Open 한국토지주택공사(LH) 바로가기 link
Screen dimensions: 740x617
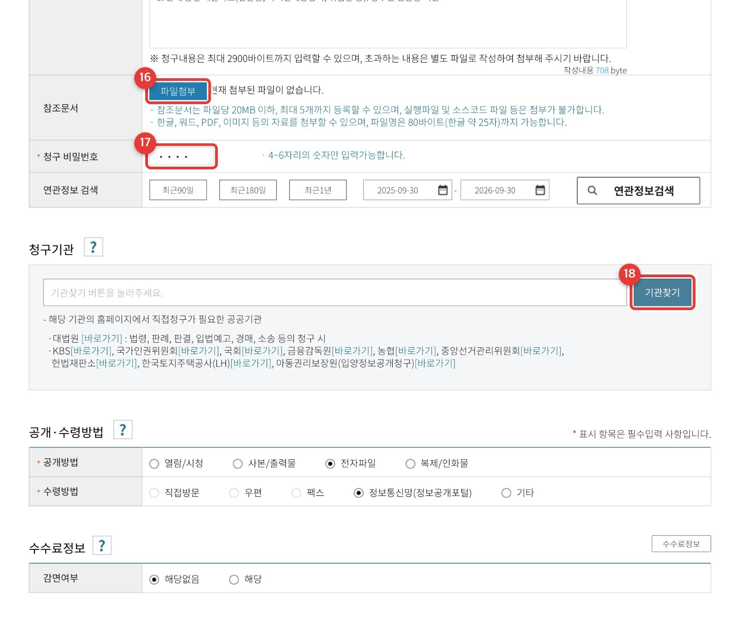click(251, 363)
